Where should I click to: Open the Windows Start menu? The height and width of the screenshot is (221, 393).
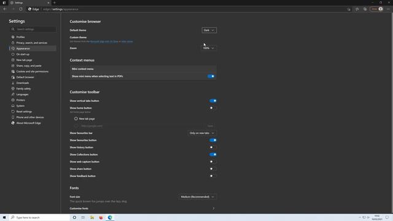point(4,217)
